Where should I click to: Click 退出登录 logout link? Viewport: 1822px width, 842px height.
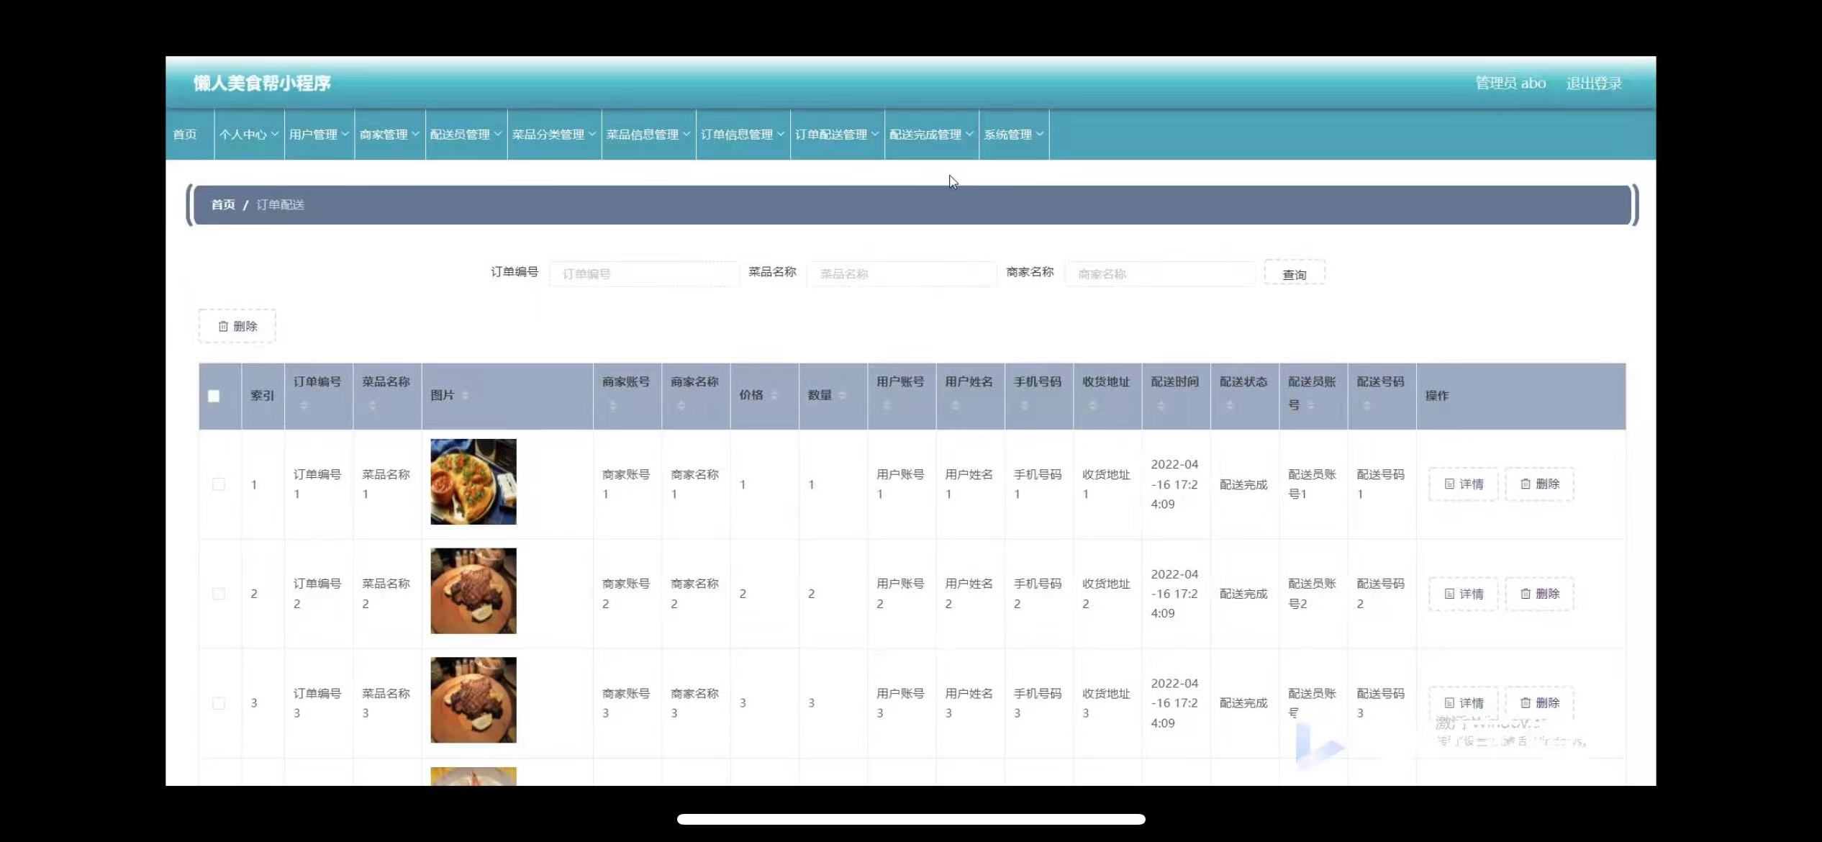coord(1594,83)
